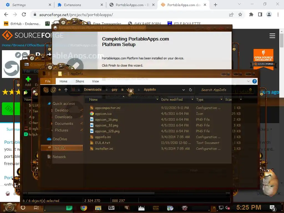Image resolution: width=284 pixels, height=213 pixels.
Task: Go back in Chrome history
Action: tap(6, 14)
